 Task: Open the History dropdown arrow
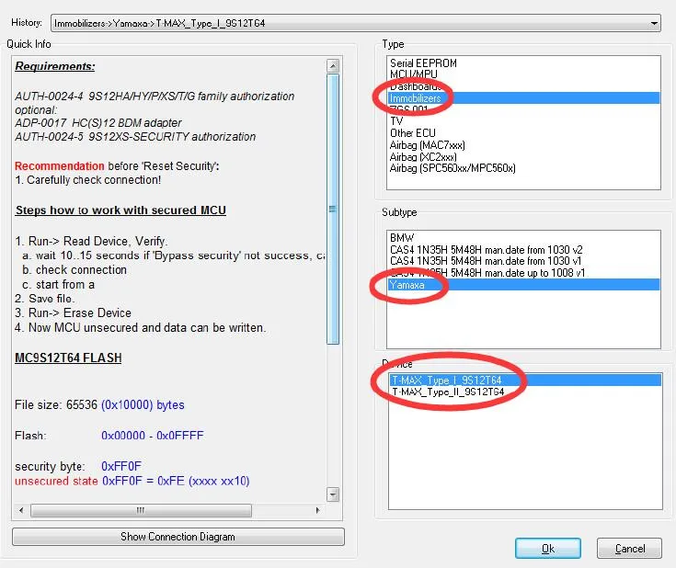(654, 23)
